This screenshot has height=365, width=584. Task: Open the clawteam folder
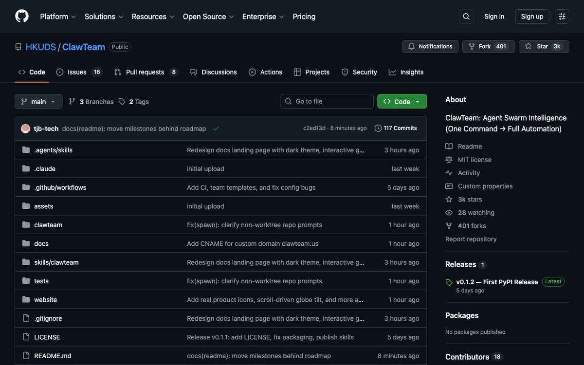coord(48,225)
